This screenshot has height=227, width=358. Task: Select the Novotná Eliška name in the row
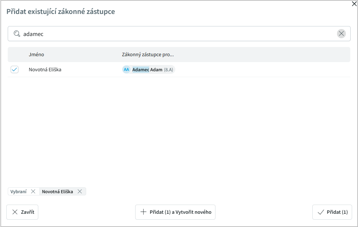(x=45, y=69)
